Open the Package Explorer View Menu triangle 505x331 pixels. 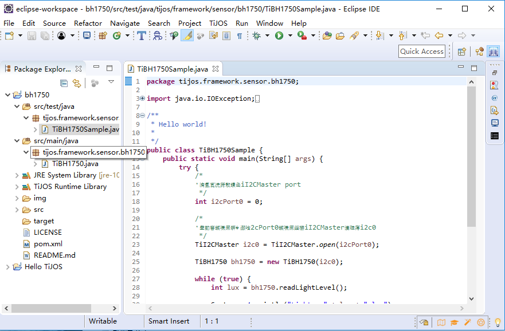coord(111,82)
